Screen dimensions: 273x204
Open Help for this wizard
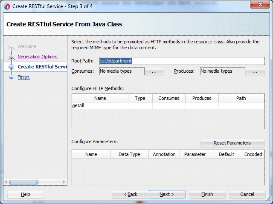coord(26,194)
